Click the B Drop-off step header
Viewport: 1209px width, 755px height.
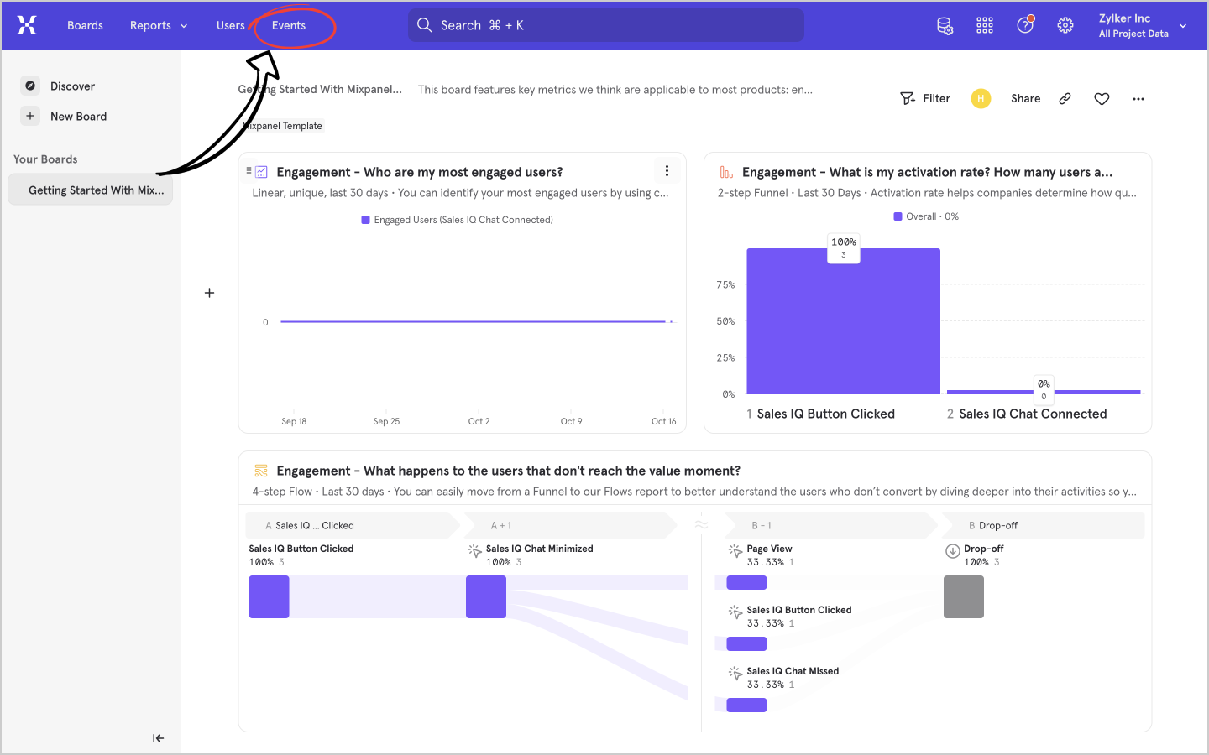point(1043,525)
